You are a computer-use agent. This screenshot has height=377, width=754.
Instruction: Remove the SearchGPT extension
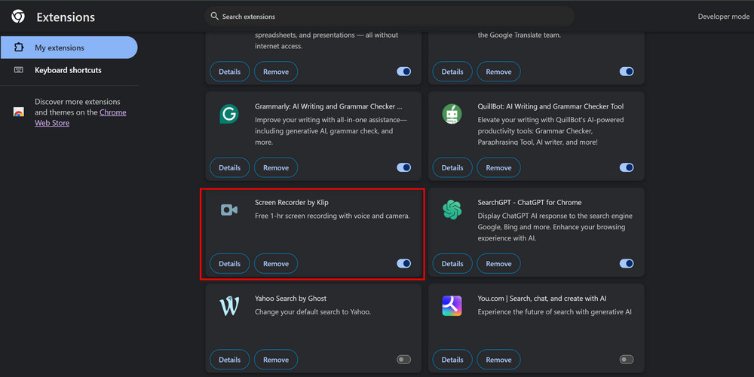[x=498, y=263]
